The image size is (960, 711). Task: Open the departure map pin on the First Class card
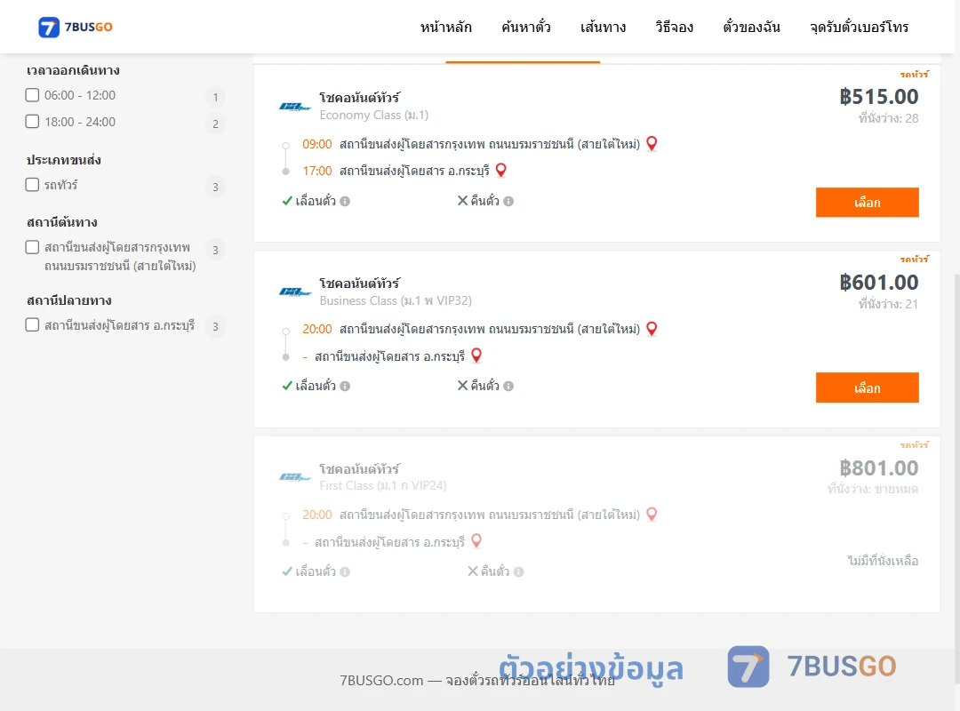point(652,515)
